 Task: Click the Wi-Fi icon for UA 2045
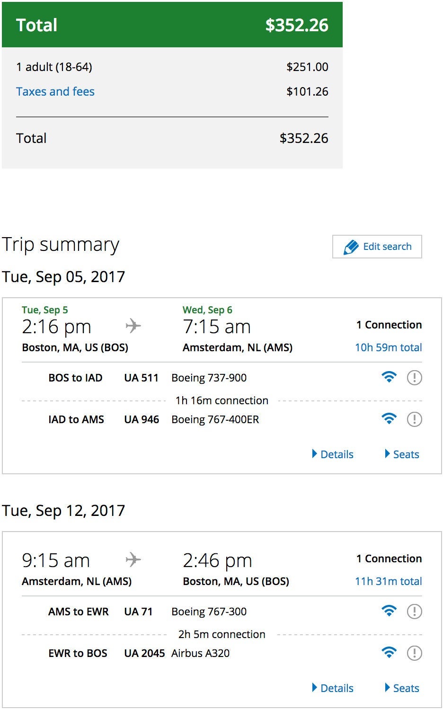tap(389, 653)
